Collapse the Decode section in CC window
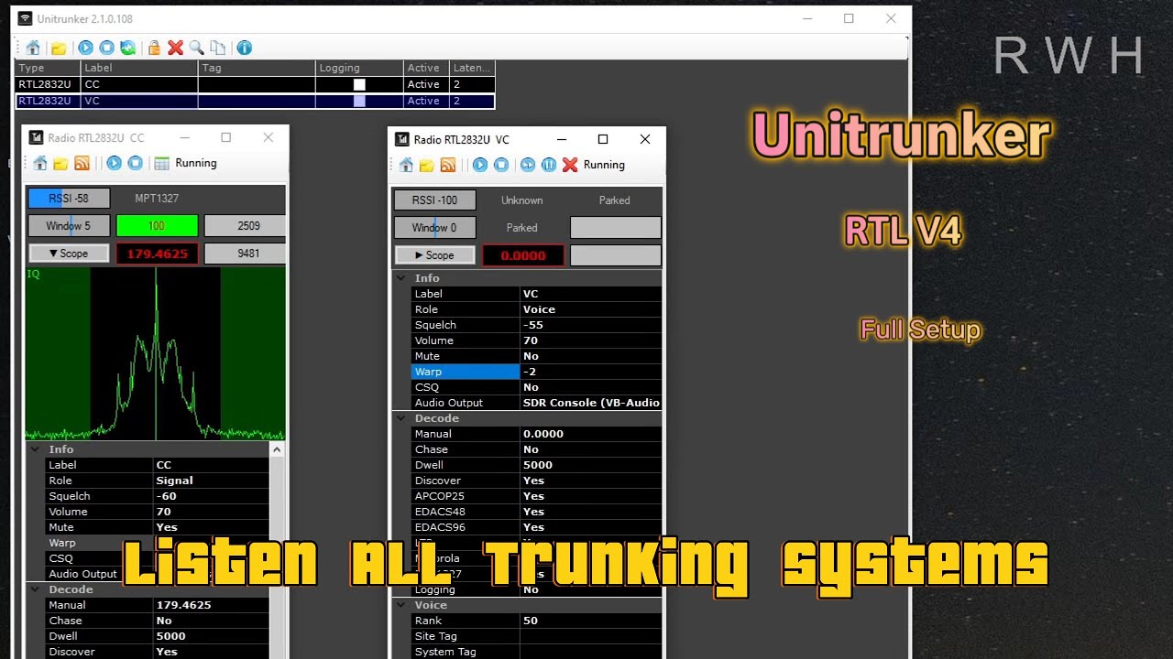The height and width of the screenshot is (659, 1173). coord(35,589)
